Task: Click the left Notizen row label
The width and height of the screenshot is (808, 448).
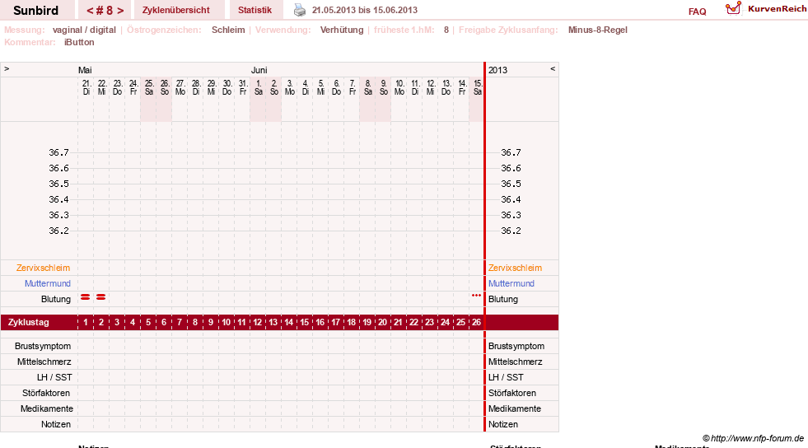Action: click(56, 424)
